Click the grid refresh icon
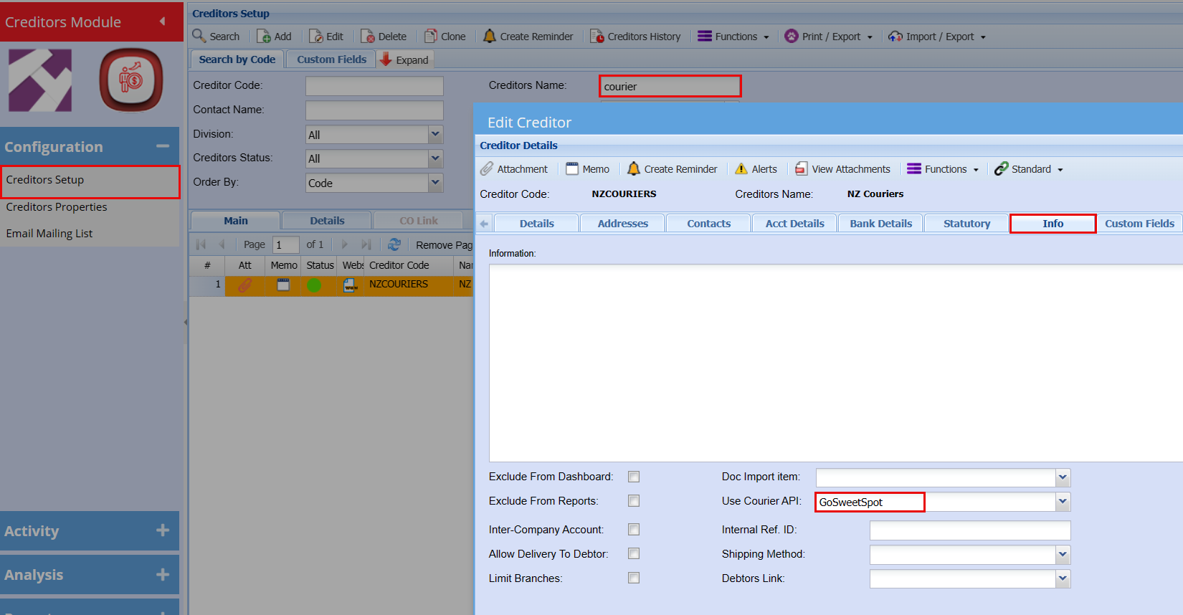This screenshot has width=1183, height=615. pyautogui.click(x=394, y=244)
